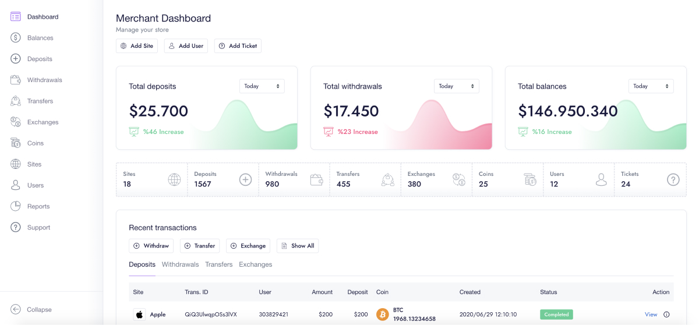Click the Sites globe sidebar icon
699x325 pixels.
pyautogui.click(x=16, y=164)
